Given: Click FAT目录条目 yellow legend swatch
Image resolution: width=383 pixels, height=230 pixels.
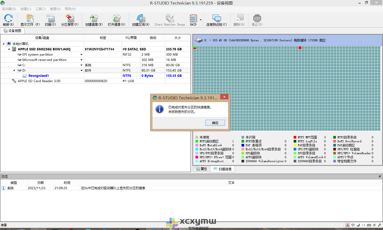Looking at the screenshot, I should (295, 145).
